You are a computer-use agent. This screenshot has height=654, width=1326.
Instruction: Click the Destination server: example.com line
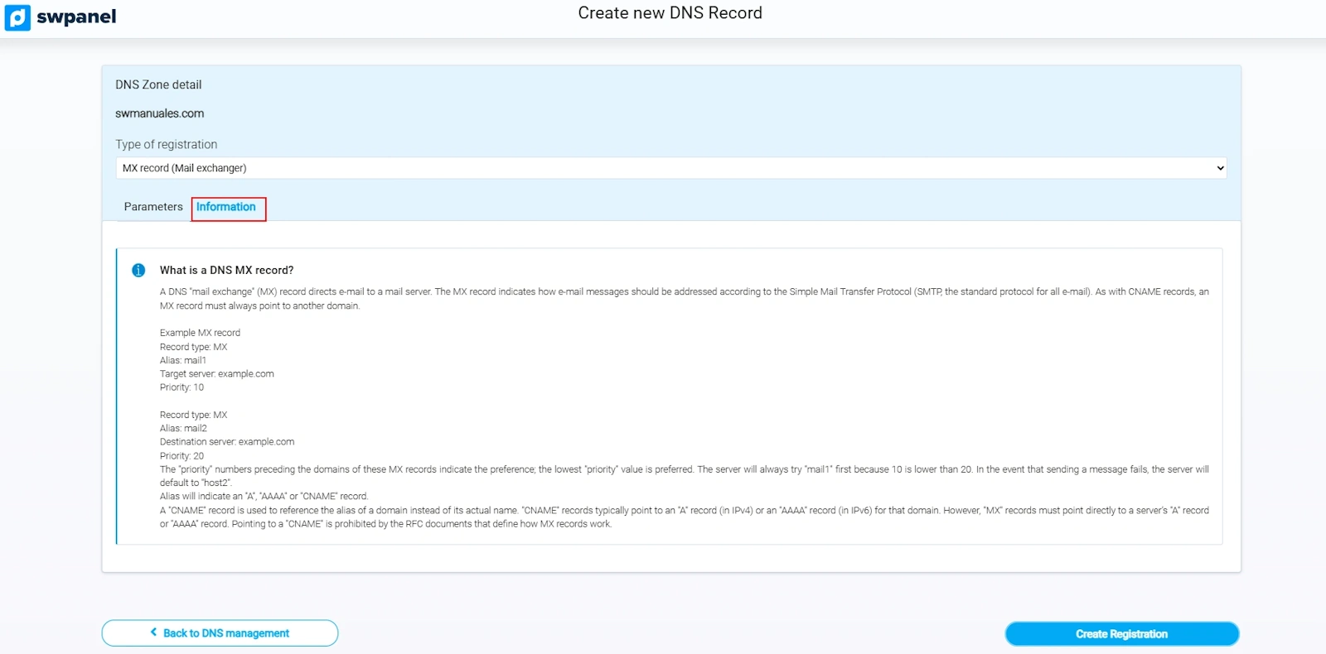tap(226, 442)
